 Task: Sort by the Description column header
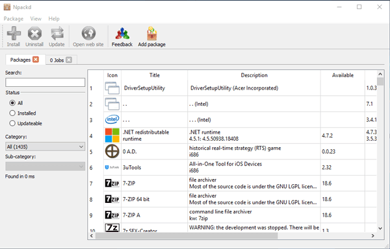point(254,75)
